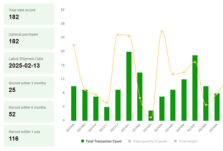Image resolution: width=223 pixels, height=151 pixels.
Task: Click the 202402 green bar
Action: (140, 97)
